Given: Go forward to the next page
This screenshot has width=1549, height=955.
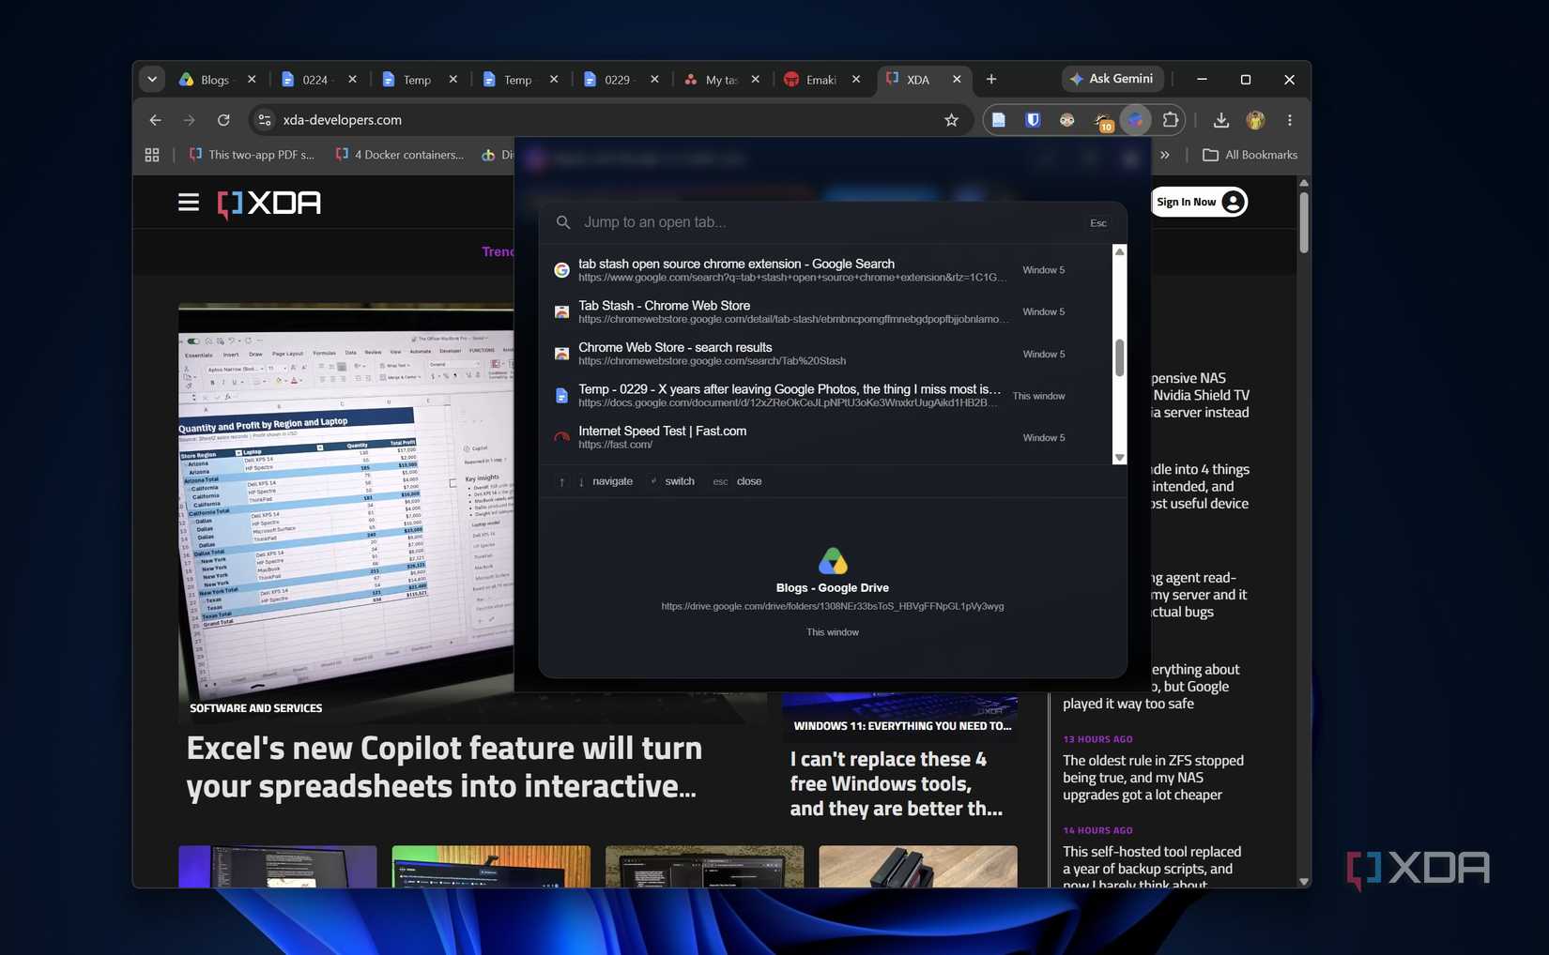Looking at the screenshot, I should 190,120.
